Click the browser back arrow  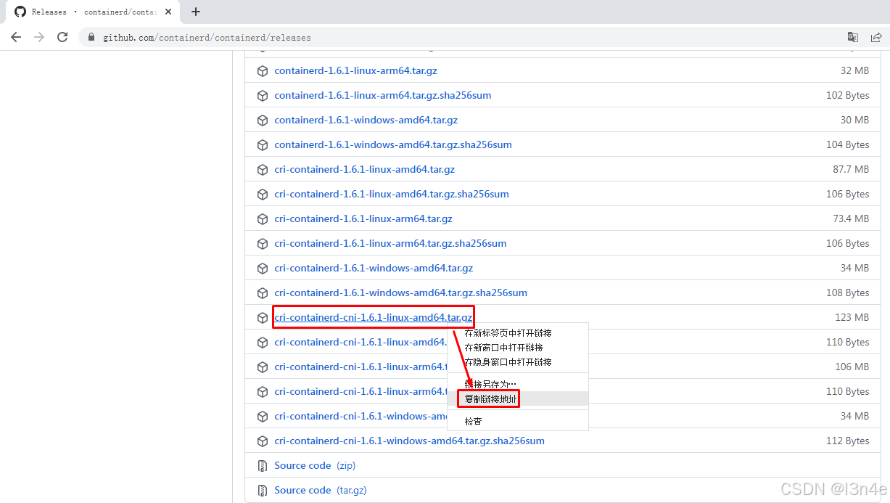pyautogui.click(x=16, y=37)
